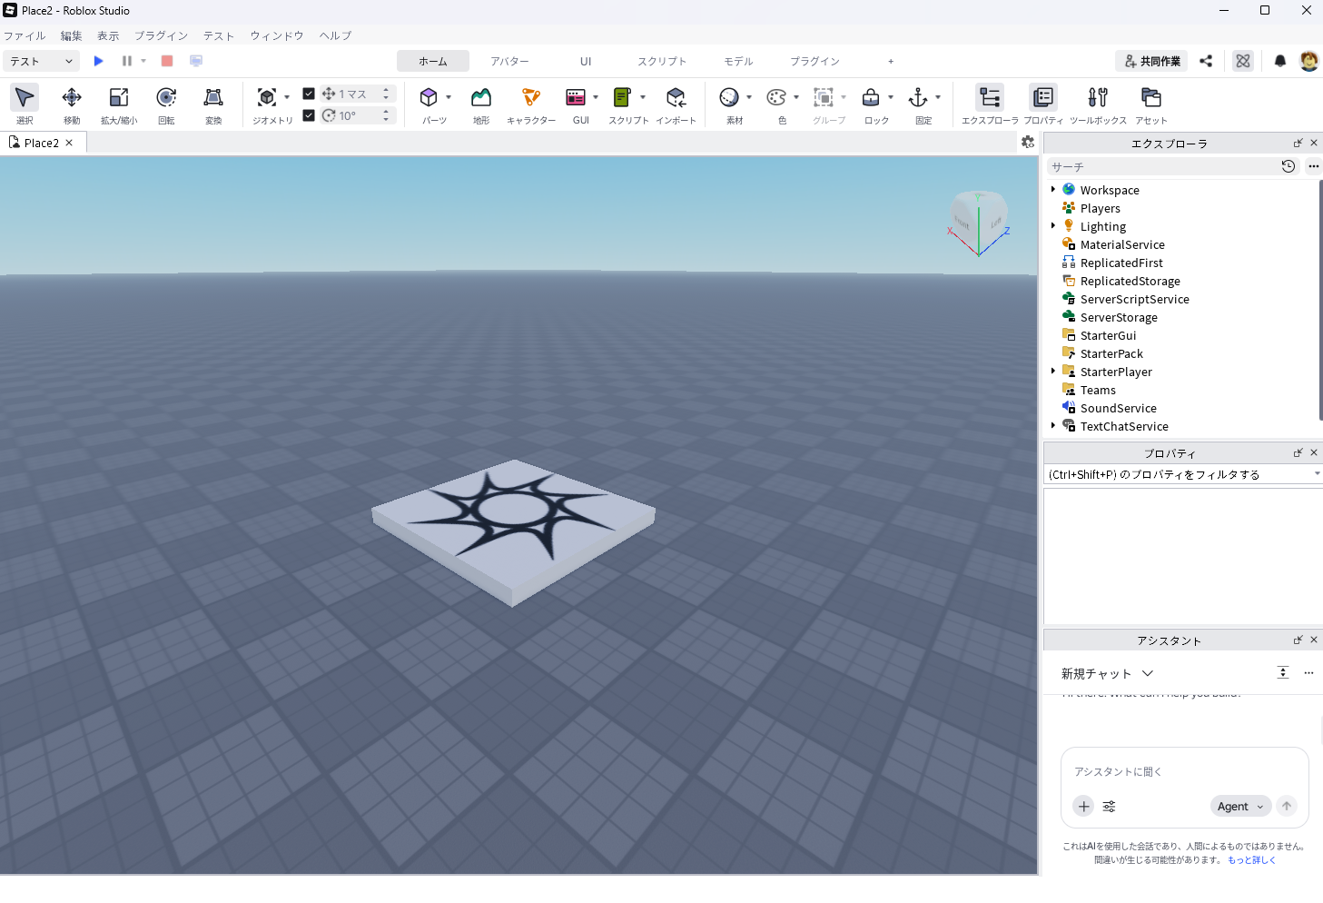Insert a キャラクター rig

(x=531, y=104)
